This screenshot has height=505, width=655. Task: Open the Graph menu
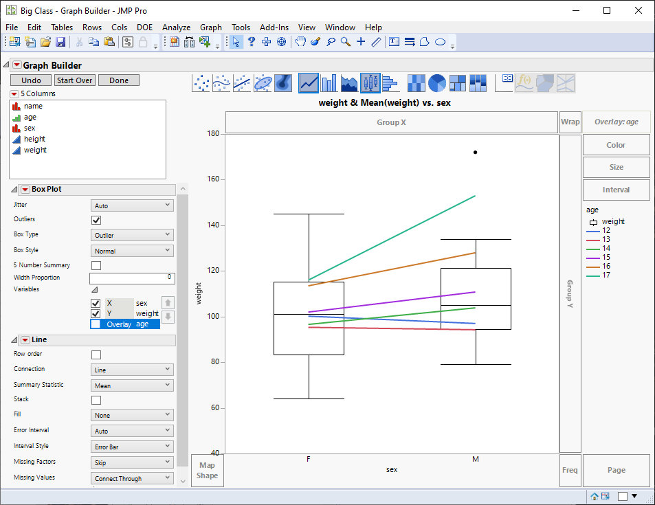pos(211,27)
